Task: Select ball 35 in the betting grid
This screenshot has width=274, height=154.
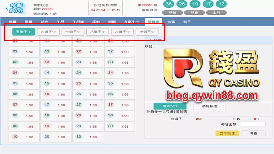Action: coord(110,83)
